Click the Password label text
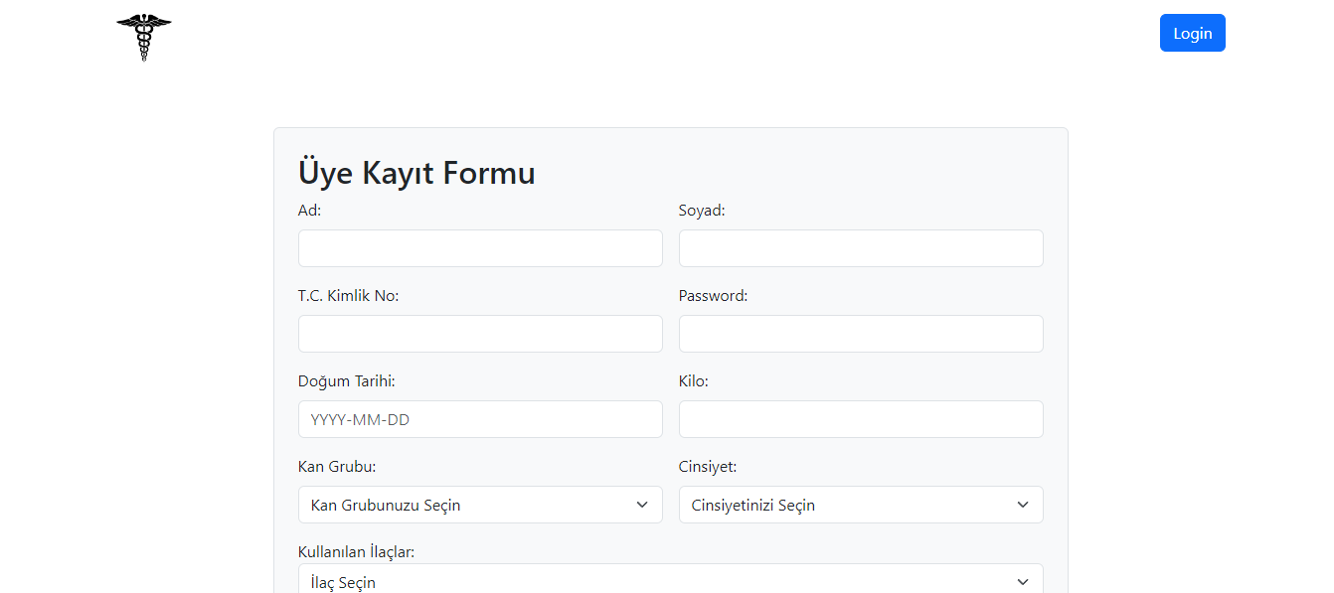 713,296
